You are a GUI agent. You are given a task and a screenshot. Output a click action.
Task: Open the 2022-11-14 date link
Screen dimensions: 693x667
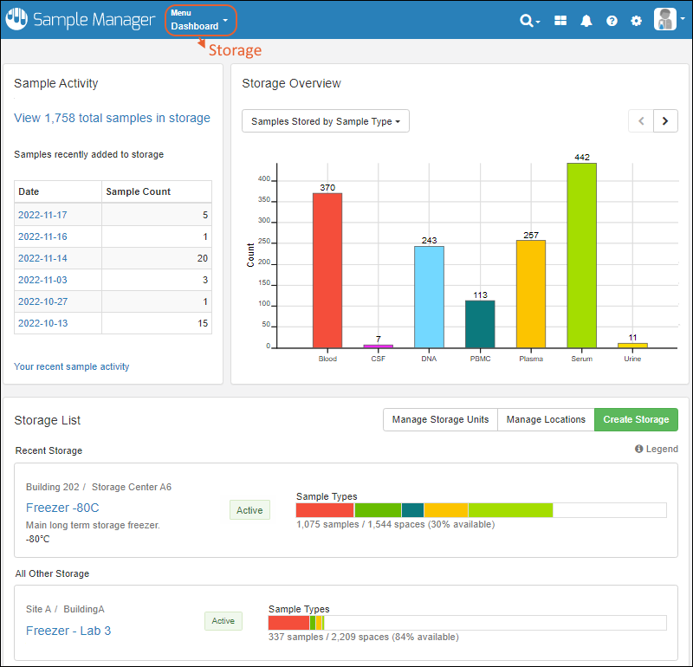coord(42,258)
